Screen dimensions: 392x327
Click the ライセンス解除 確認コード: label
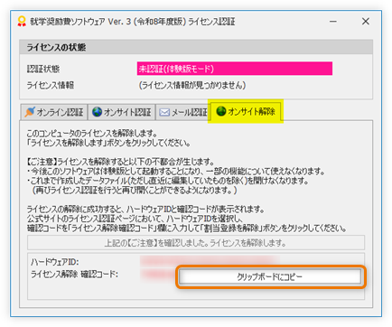point(74,275)
